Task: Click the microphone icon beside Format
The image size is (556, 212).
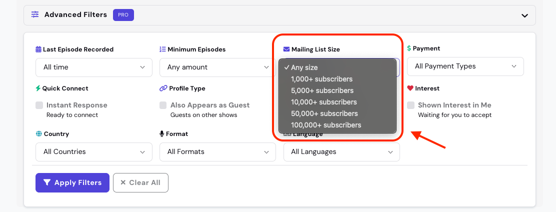Action: click(162, 134)
